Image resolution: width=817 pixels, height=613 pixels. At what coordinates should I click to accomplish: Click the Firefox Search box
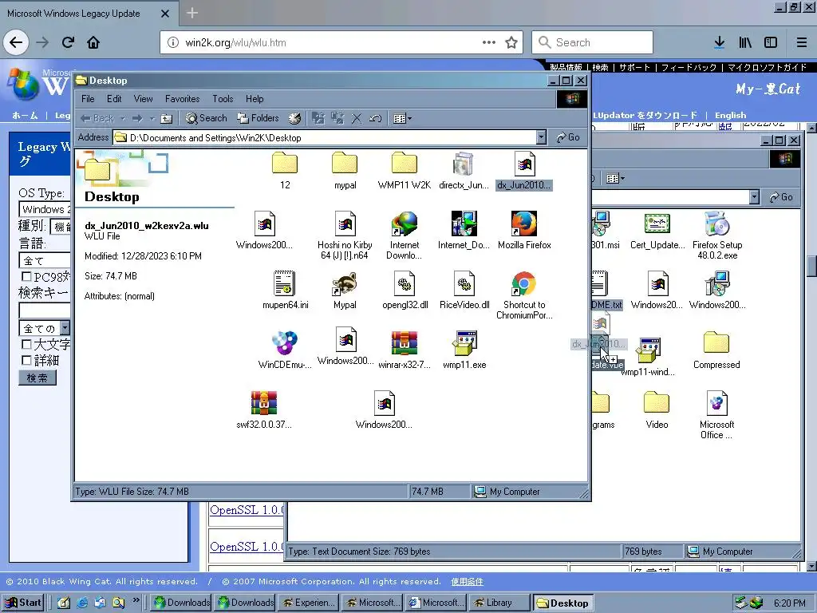(x=593, y=42)
